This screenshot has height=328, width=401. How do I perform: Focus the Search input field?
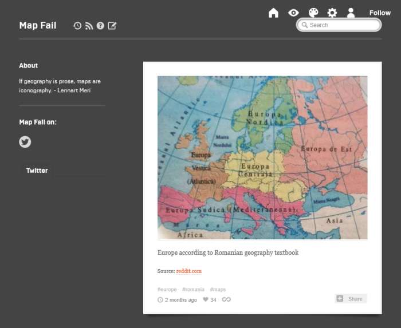(343, 25)
